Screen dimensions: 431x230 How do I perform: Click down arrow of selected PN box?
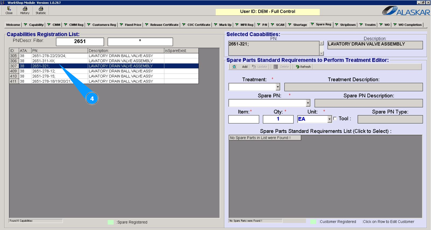click(x=321, y=53)
